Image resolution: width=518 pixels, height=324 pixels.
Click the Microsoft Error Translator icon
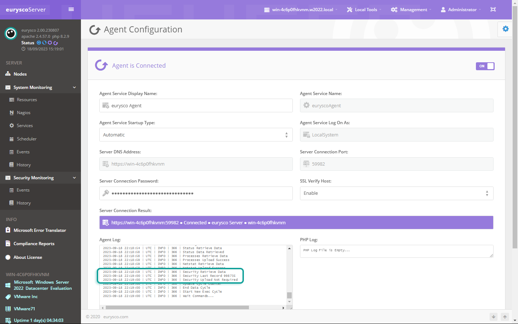tap(8, 230)
